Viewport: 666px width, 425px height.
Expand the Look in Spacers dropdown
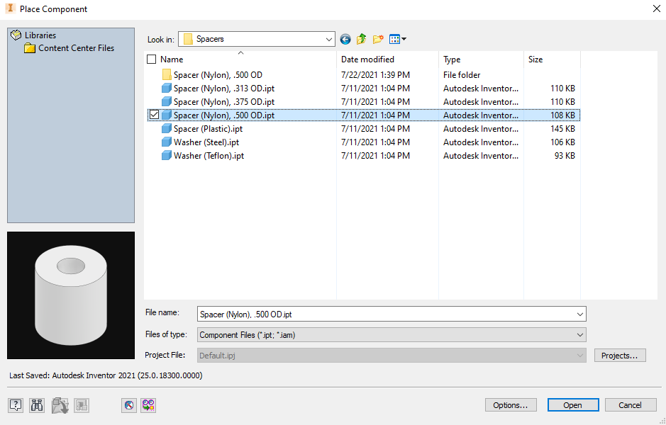(x=329, y=40)
